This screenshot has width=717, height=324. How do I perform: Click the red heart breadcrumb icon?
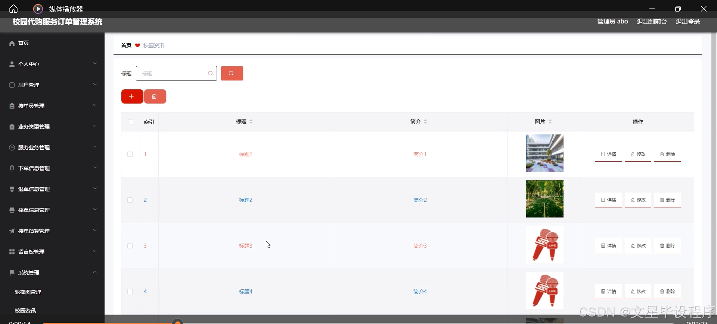click(137, 45)
